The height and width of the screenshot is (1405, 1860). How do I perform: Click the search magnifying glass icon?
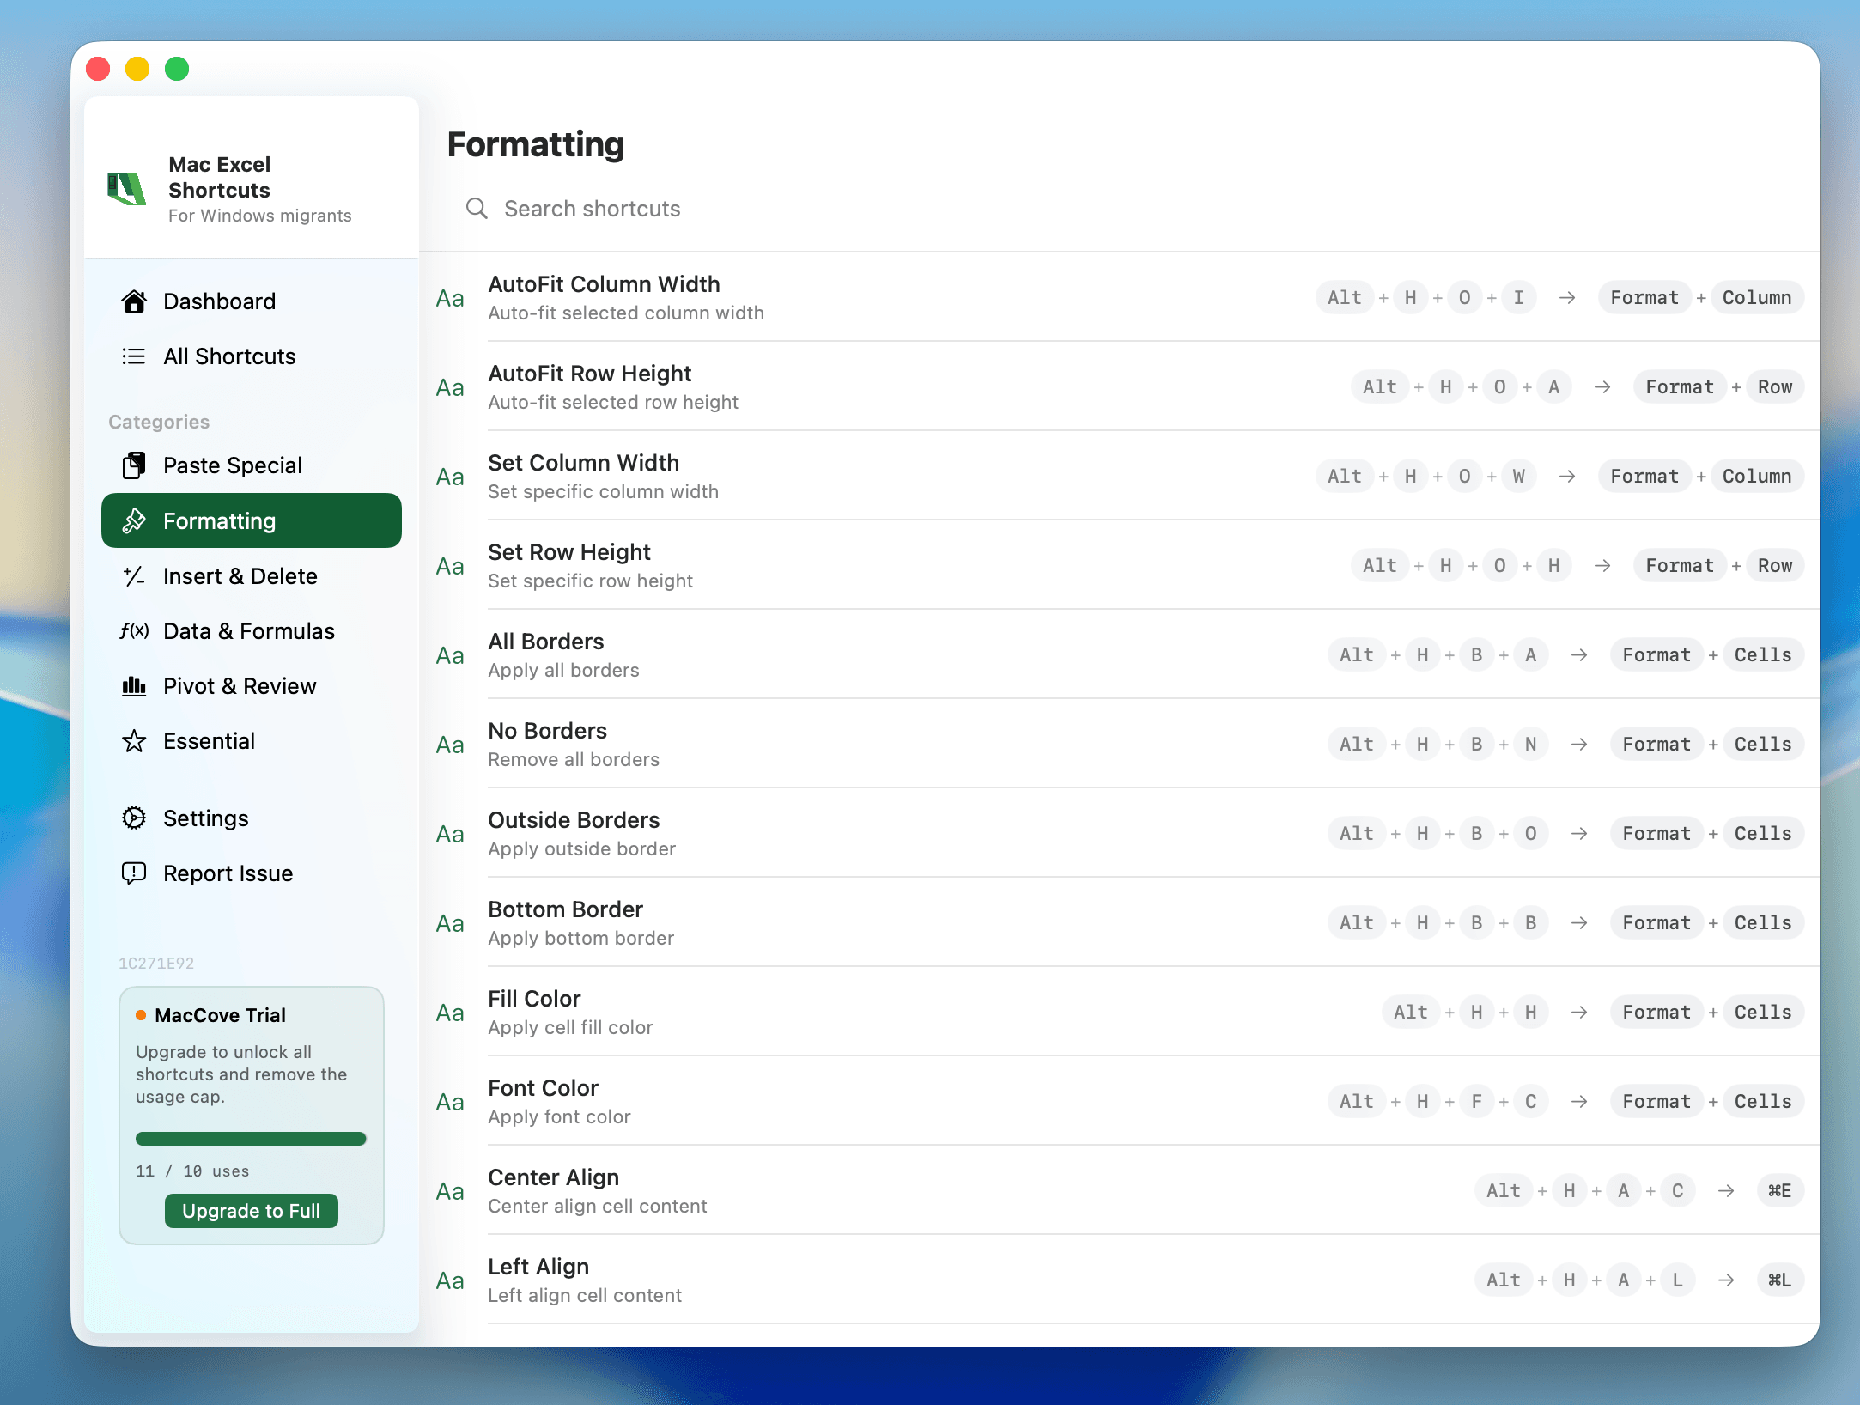coord(477,209)
